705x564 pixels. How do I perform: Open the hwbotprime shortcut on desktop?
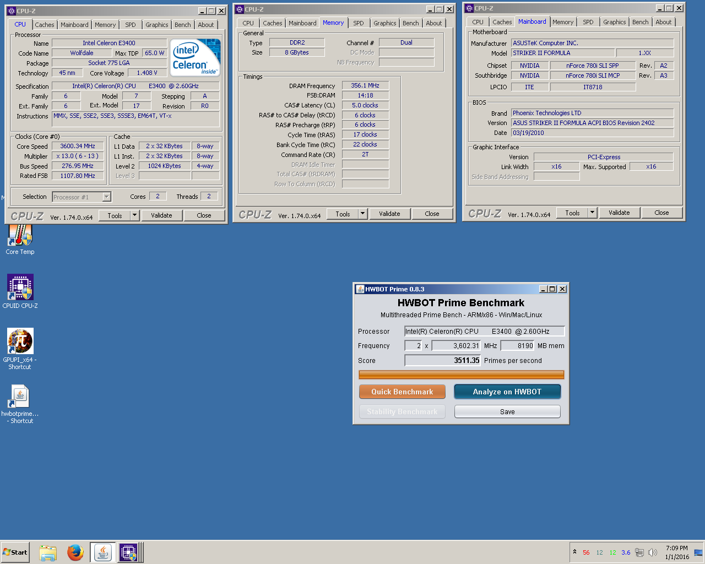point(20,403)
